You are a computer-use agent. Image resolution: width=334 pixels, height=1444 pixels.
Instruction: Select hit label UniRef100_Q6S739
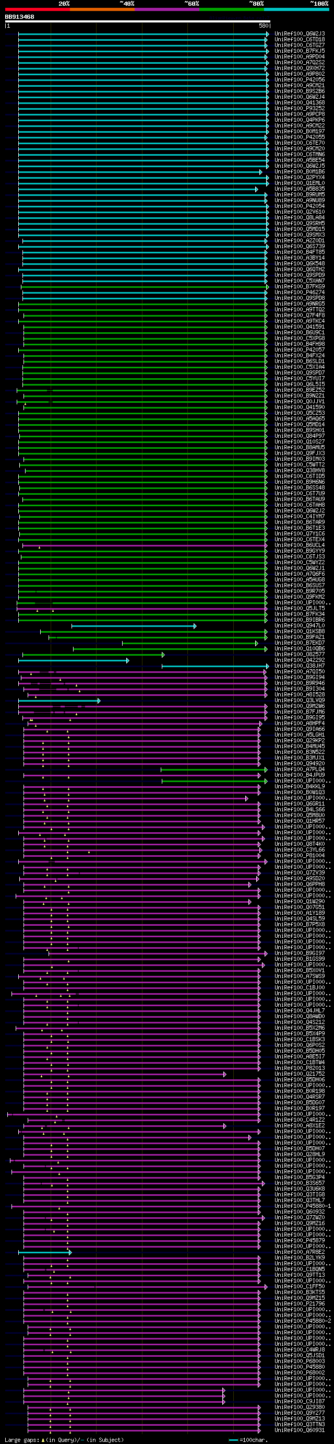(x=299, y=246)
